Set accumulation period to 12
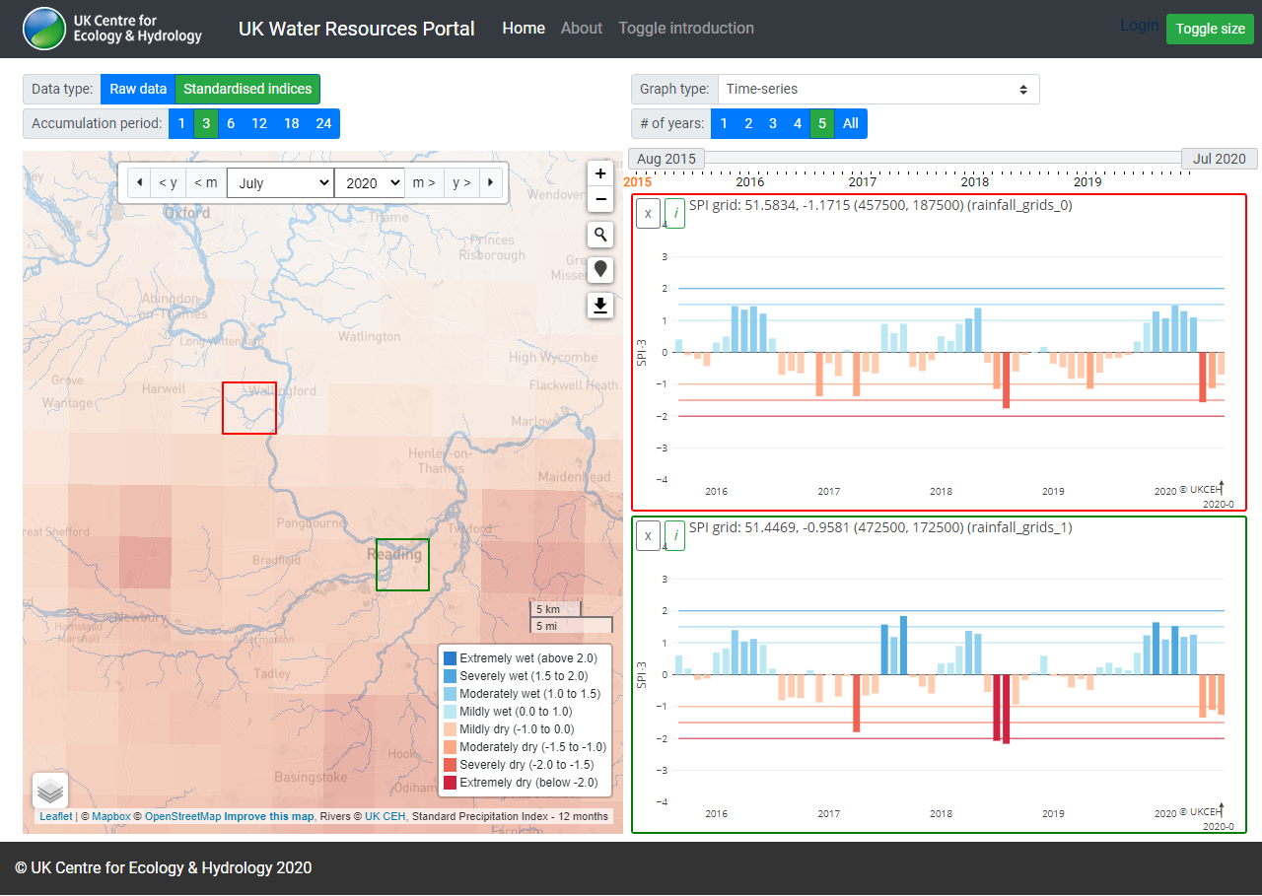The width and height of the screenshot is (1262, 896). click(259, 123)
